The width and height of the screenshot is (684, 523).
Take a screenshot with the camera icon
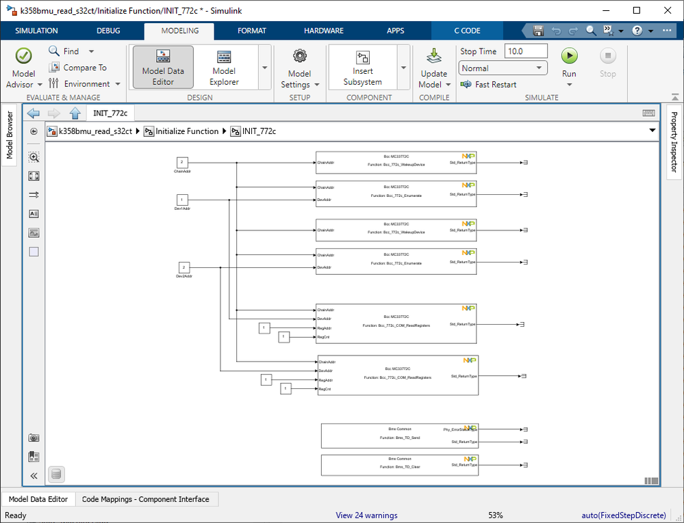pos(34,438)
